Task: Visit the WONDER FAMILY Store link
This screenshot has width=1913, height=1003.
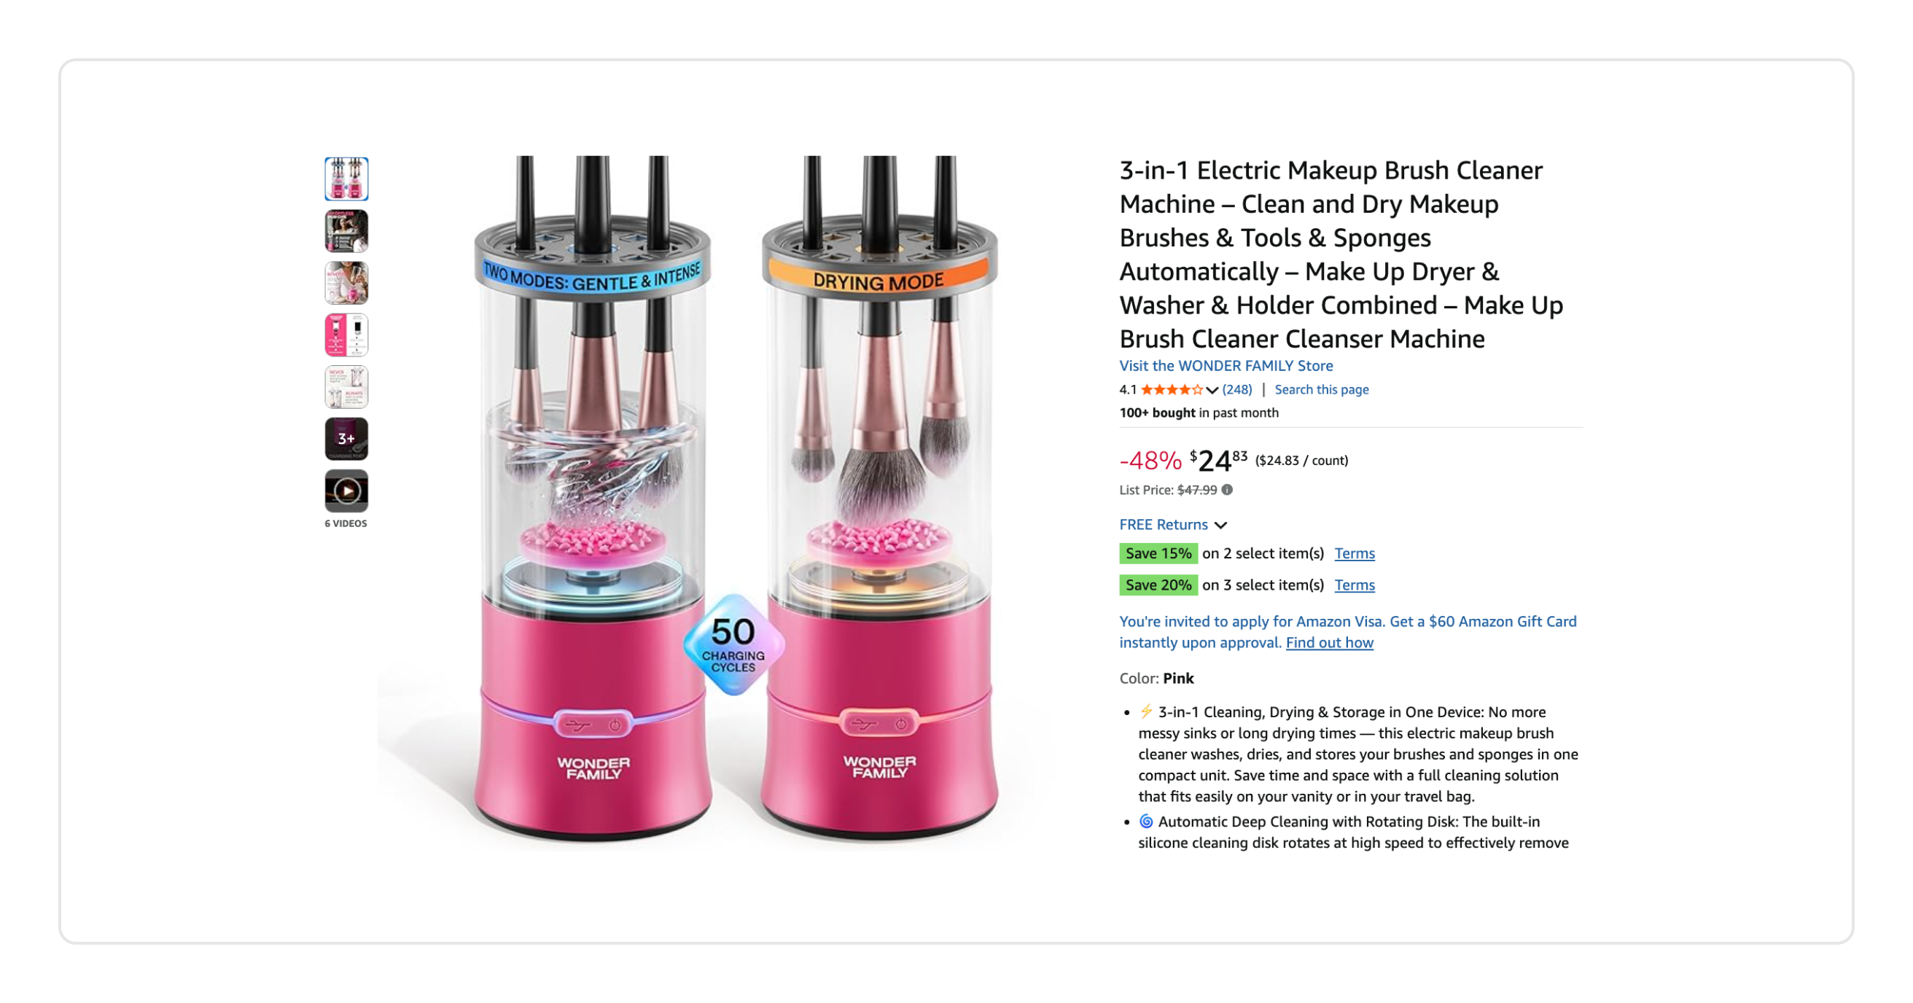Action: [1226, 366]
